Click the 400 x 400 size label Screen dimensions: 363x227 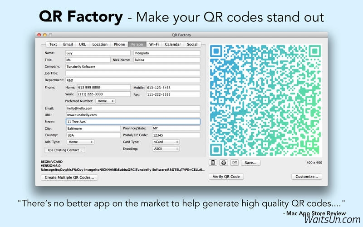point(314,163)
